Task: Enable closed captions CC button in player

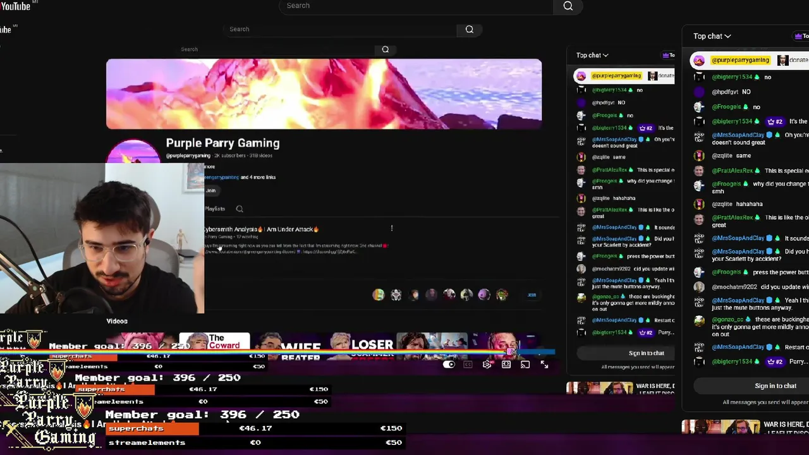Action: point(468,365)
